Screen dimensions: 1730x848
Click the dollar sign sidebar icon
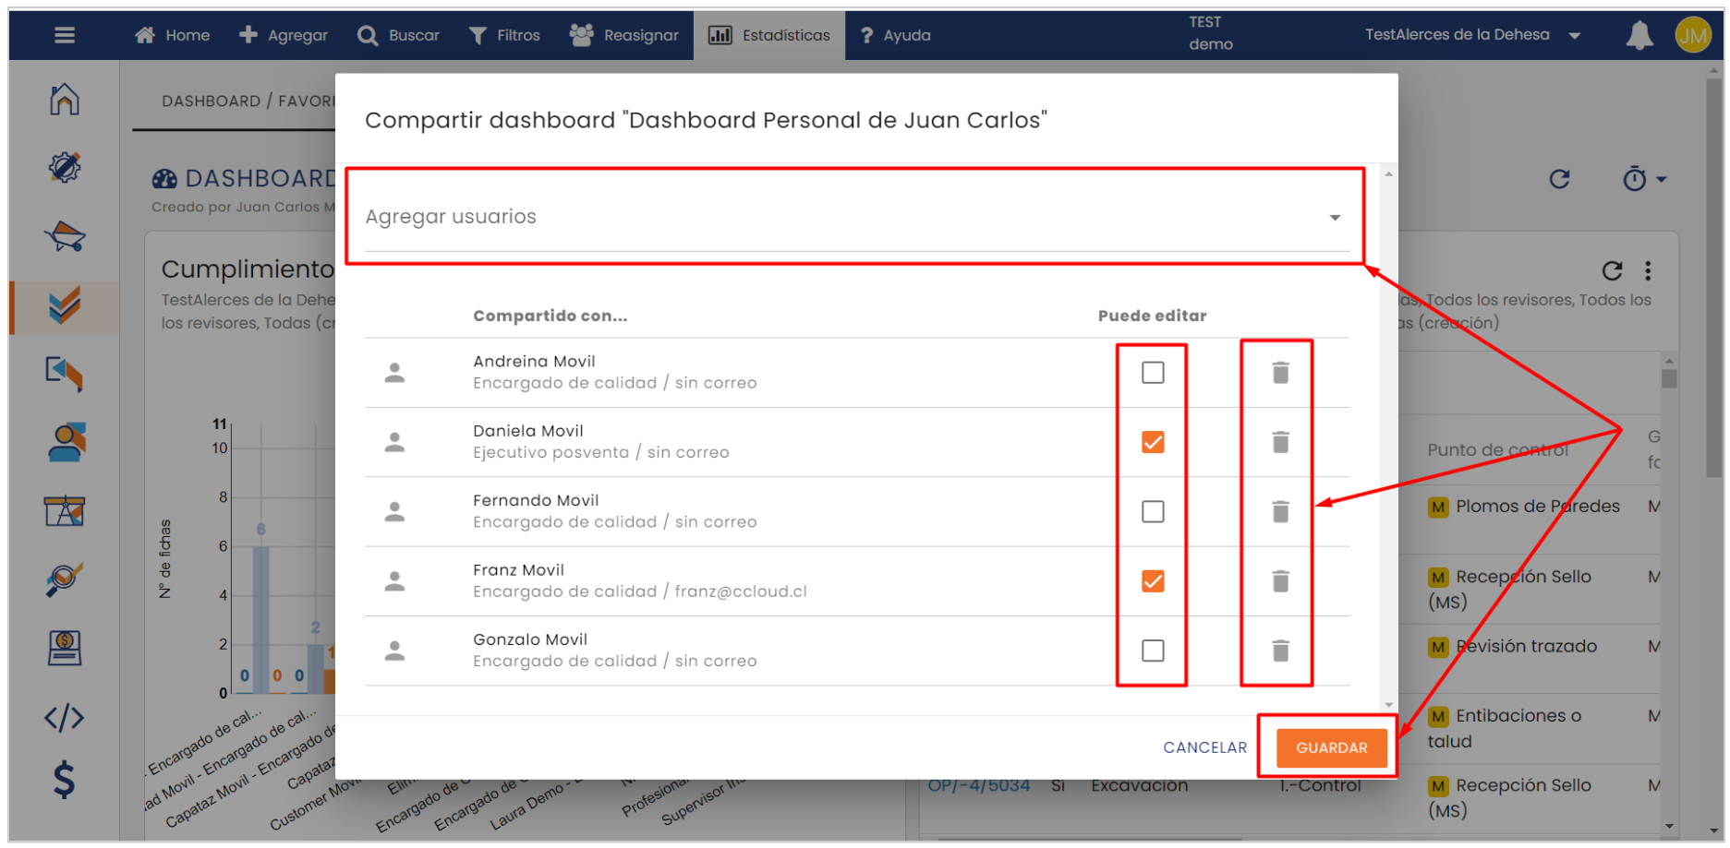pyautogui.click(x=65, y=780)
